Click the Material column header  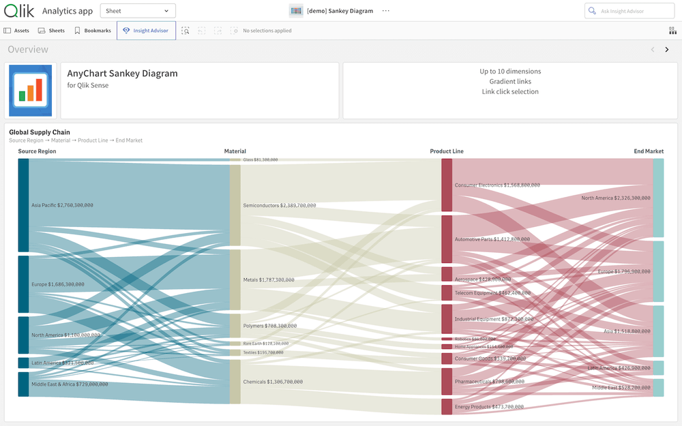pos(235,151)
